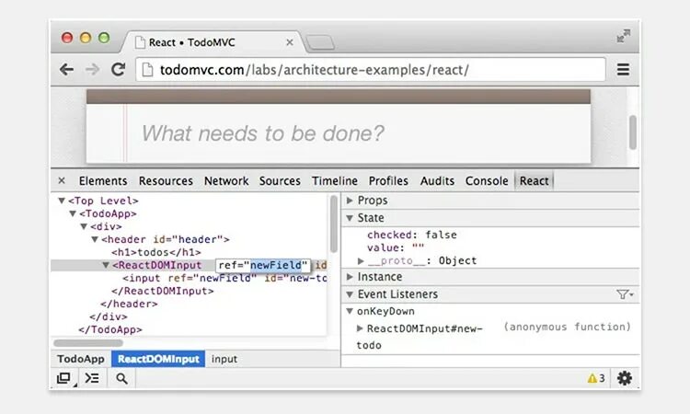Select the React devtools tab

coord(535,181)
